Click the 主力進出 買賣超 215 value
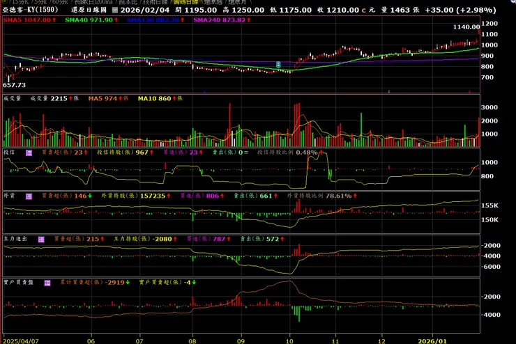 (x=93, y=239)
